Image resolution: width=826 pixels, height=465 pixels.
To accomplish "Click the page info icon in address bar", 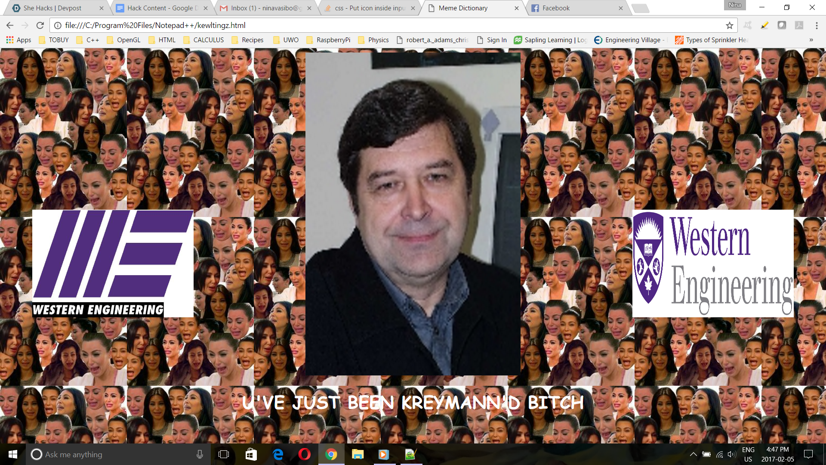I will pos(58,25).
